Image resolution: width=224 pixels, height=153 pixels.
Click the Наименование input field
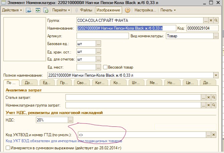pos(126,28)
